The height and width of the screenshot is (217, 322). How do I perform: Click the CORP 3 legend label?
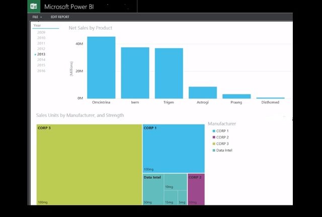(222, 144)
